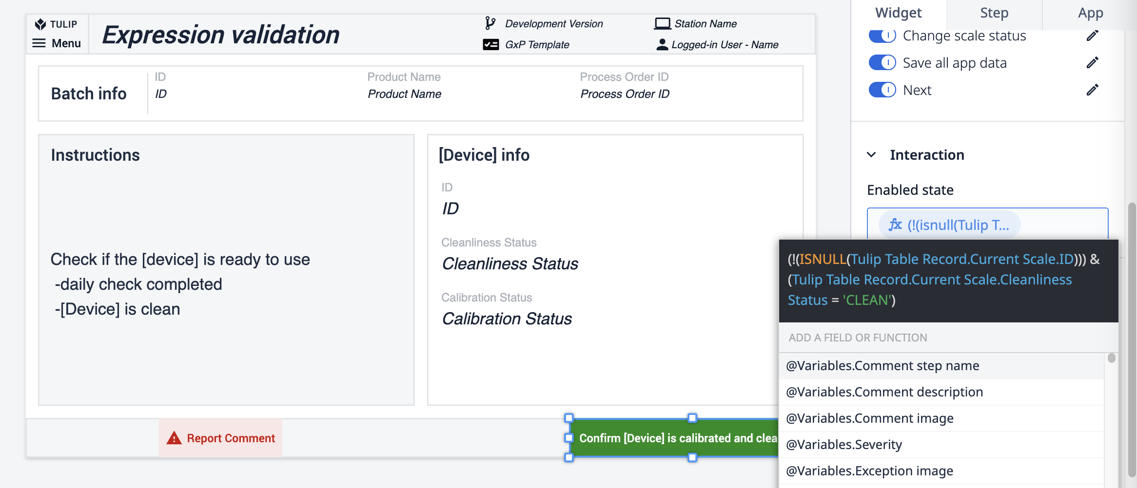
Task: Click the '-[Device] is clean' line
Action: coord(118,309)
